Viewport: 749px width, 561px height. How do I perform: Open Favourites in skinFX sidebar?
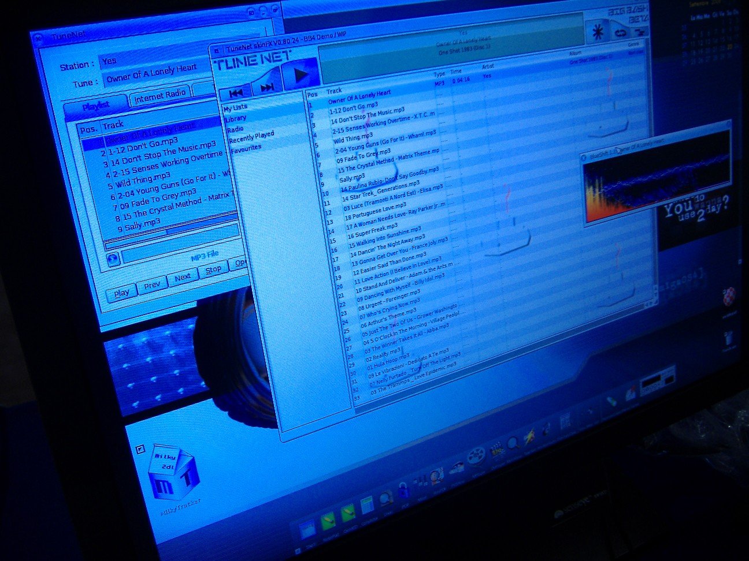[x=246, y=149]
